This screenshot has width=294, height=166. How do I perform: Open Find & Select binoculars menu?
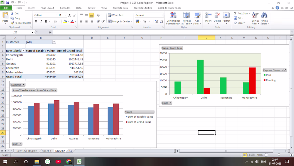(x=264, y=18)
